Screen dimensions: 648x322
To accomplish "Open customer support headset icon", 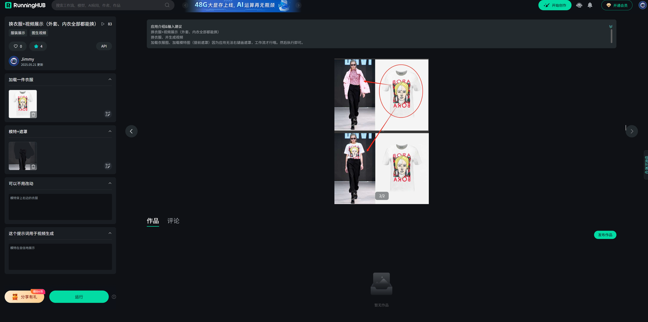I will point(579,5).
